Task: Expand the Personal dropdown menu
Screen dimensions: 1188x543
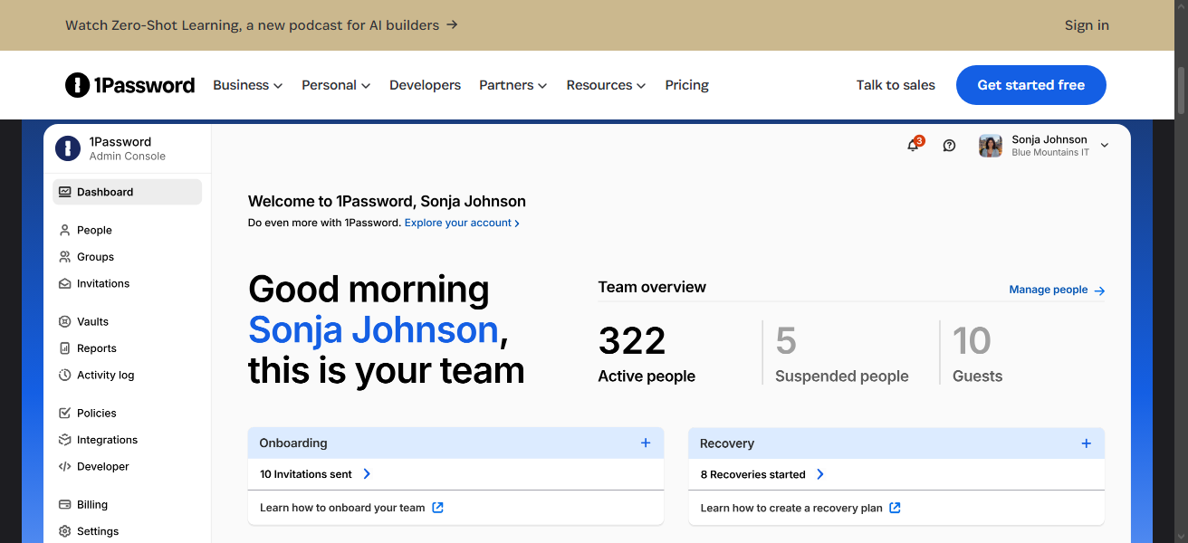Action: [x=336, y=85]
